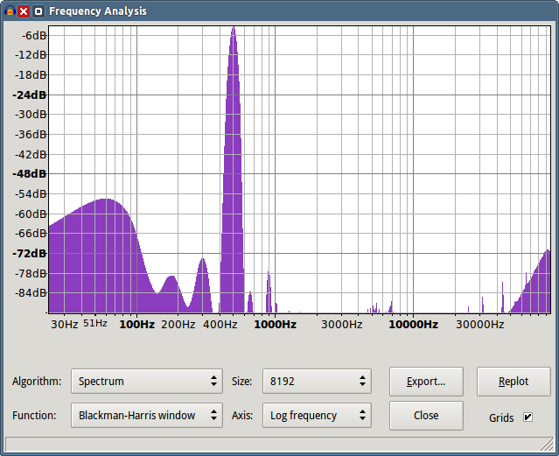Click the 3000Hz axis label
Screen dimensions: 559x456
click(341, 325)
